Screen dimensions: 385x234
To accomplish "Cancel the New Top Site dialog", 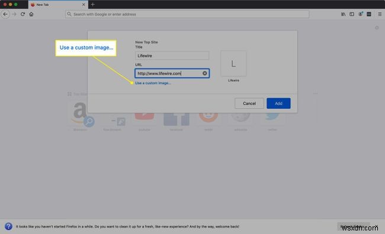I will click(x=249, y=103).
